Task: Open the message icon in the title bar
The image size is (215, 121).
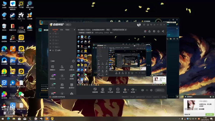Action: point(144,25)
